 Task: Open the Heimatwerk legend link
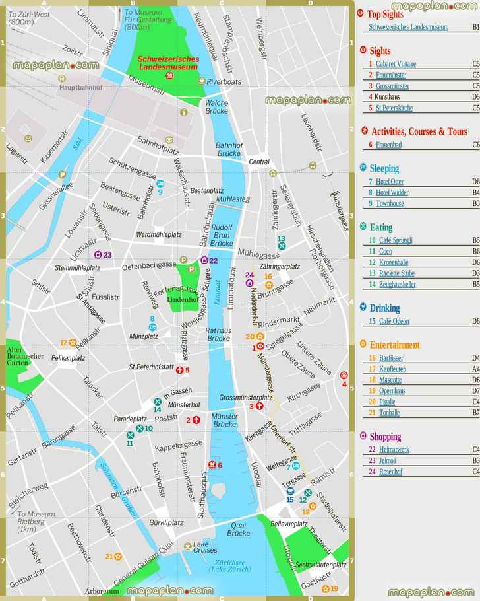(394, 450)
